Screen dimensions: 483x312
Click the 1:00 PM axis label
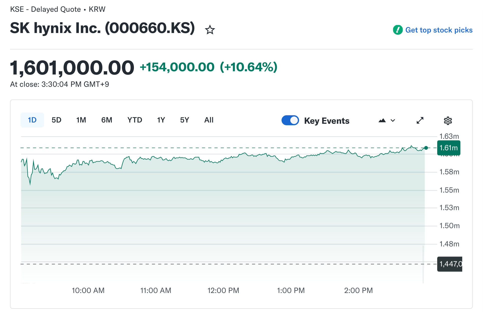[x=291, y=290]
